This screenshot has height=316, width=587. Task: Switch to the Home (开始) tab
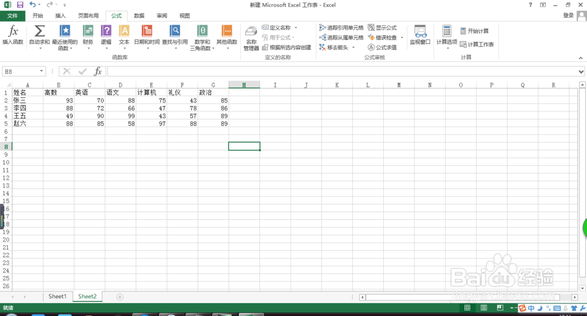38,16
